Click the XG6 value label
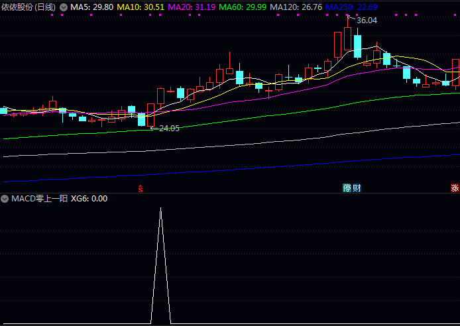This screenshot has height=326, width=460. [89, 198]
